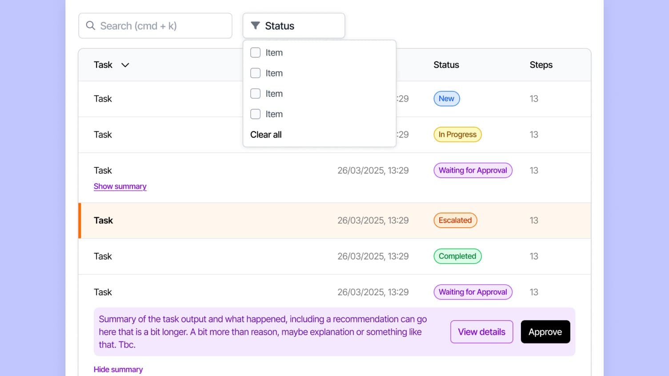The image size is (669, 376).
Task: Click the date in the Escalated row
Action: pyautogui.click(x=373, y=220)
